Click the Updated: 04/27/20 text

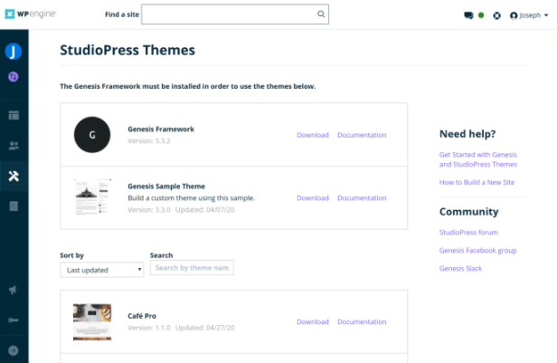point(205,328)
